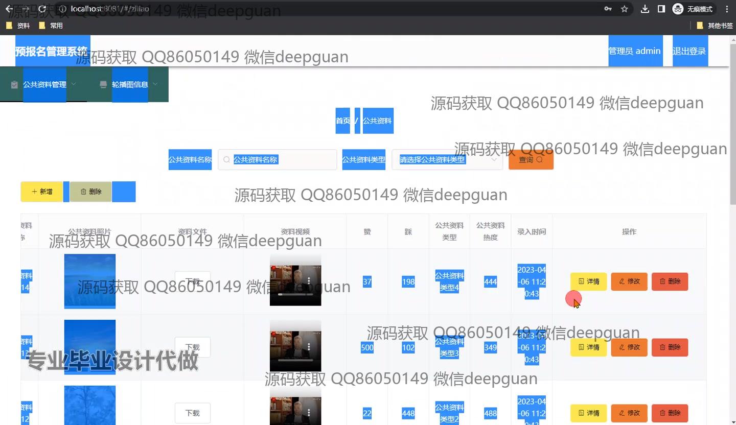The image size is (736, 425).
Task: Click the 首页 breadcrumb link
Action: click(342, 121)
